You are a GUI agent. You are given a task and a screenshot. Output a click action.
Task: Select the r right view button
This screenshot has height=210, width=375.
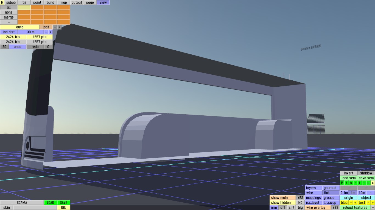point(355,183)
